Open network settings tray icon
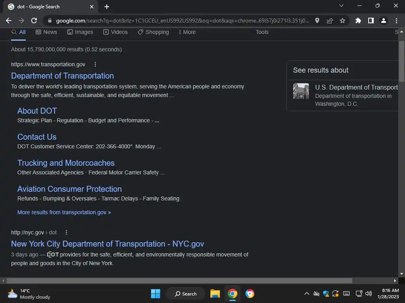Image resolution: width=405 pixels, height=303 pixels. pyautogui.click(x=359, y=294)
